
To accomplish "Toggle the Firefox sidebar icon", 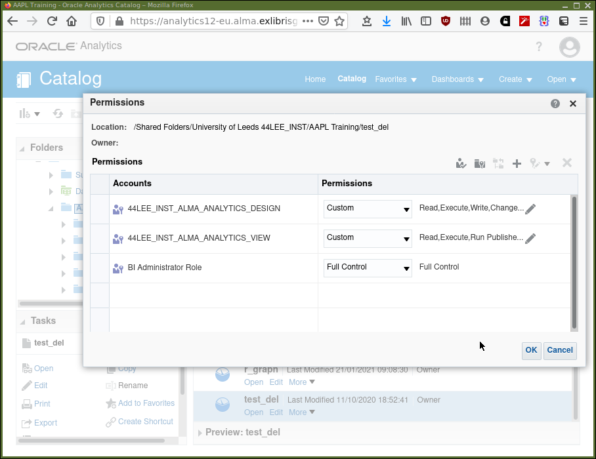I will pyautogui.click(x=426, y=21).
